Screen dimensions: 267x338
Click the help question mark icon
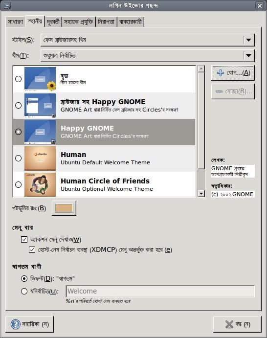(x=15, y=324)
